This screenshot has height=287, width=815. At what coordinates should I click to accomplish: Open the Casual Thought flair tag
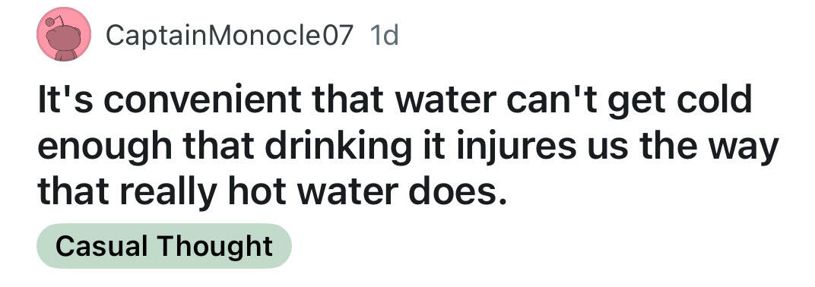click(x=164, y=246)
